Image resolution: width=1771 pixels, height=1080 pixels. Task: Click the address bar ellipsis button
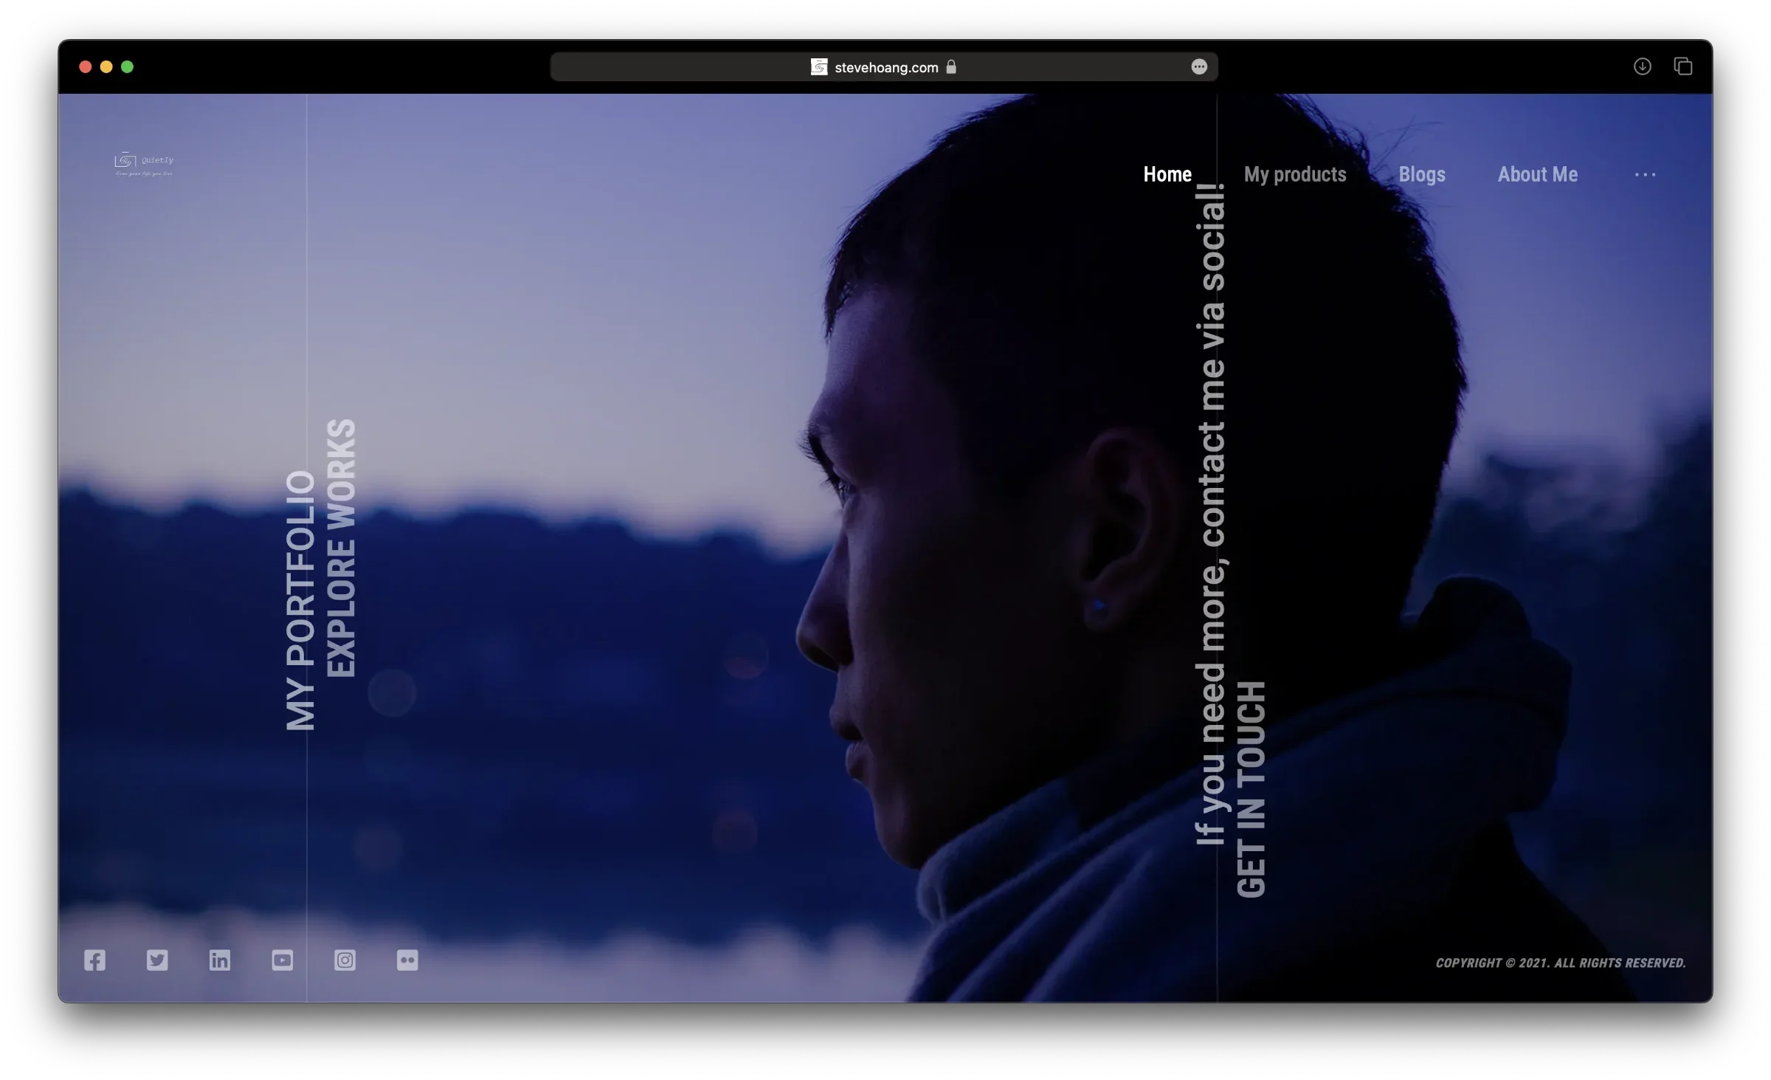(x=1199, y=67)
